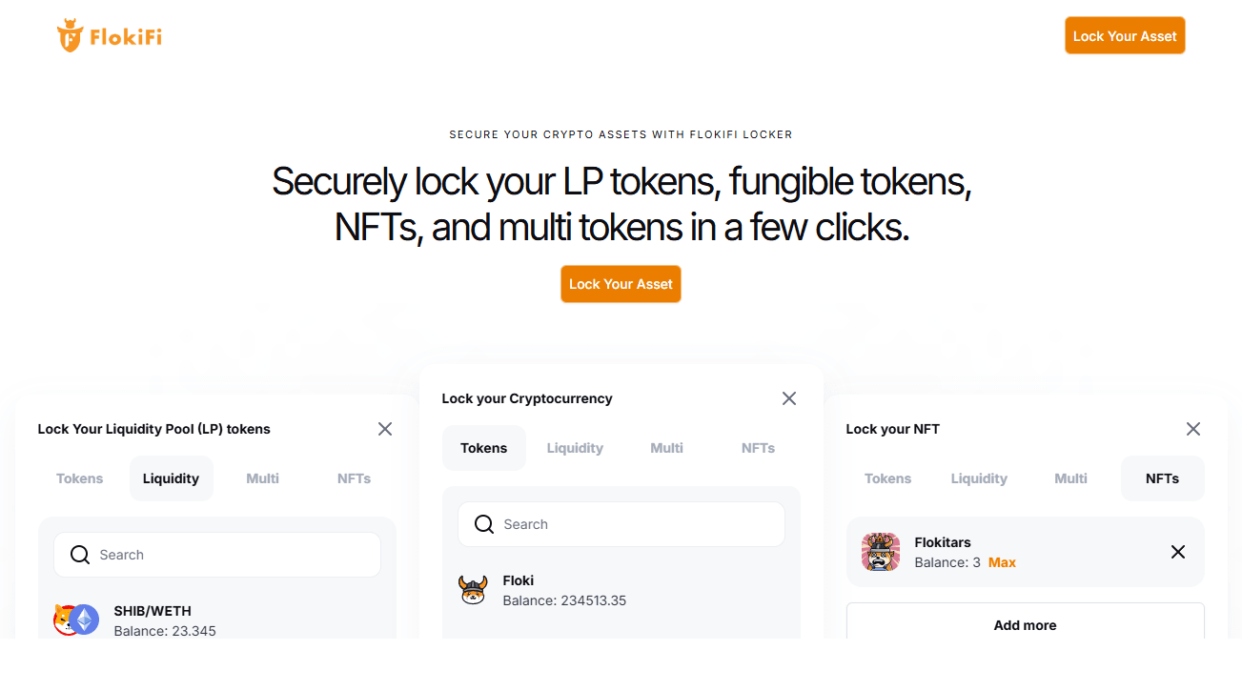Close the Lock your Cryptocurrency card
The image size is (1242, 691).
(788, 397)
